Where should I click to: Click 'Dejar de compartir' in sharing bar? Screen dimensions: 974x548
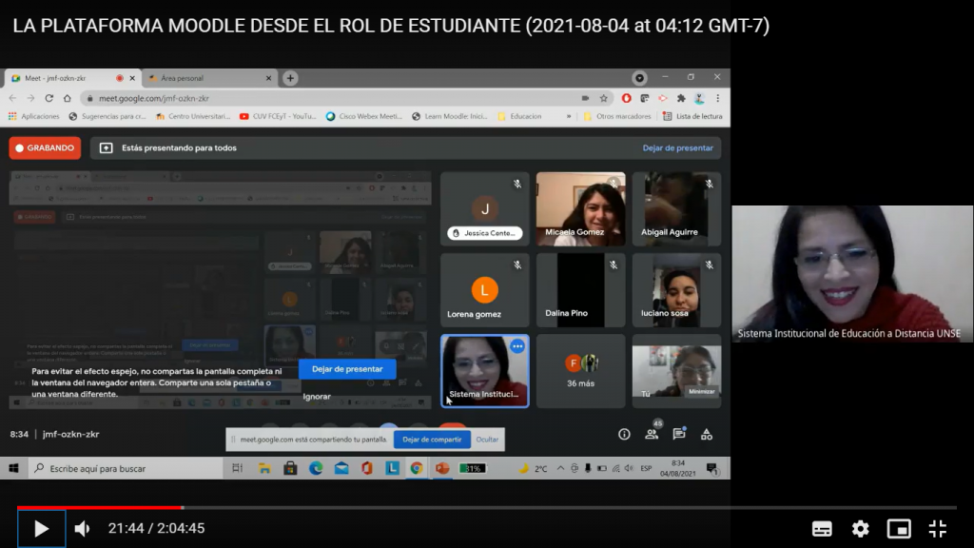coord(432,440)
